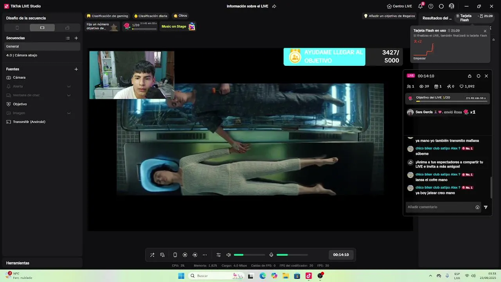Select the dual-screen layout option
Viewport: 501px width, 282px height.
(67, 28)
